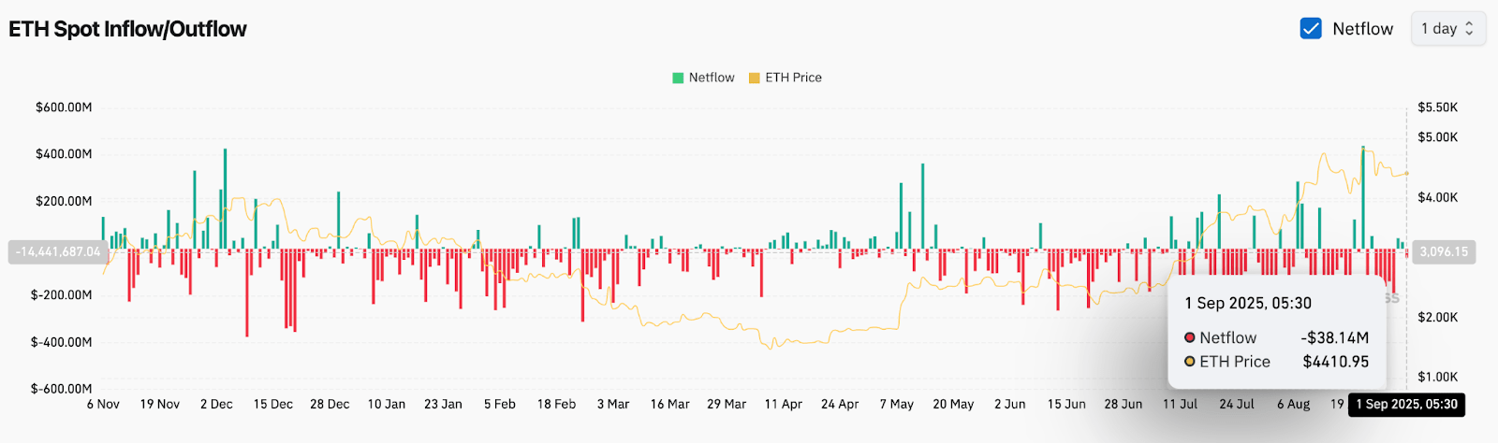Viewport: 1498px width, 443px height.
Task: Click the 7 May x-axis date label
Action: click(896, 405)
